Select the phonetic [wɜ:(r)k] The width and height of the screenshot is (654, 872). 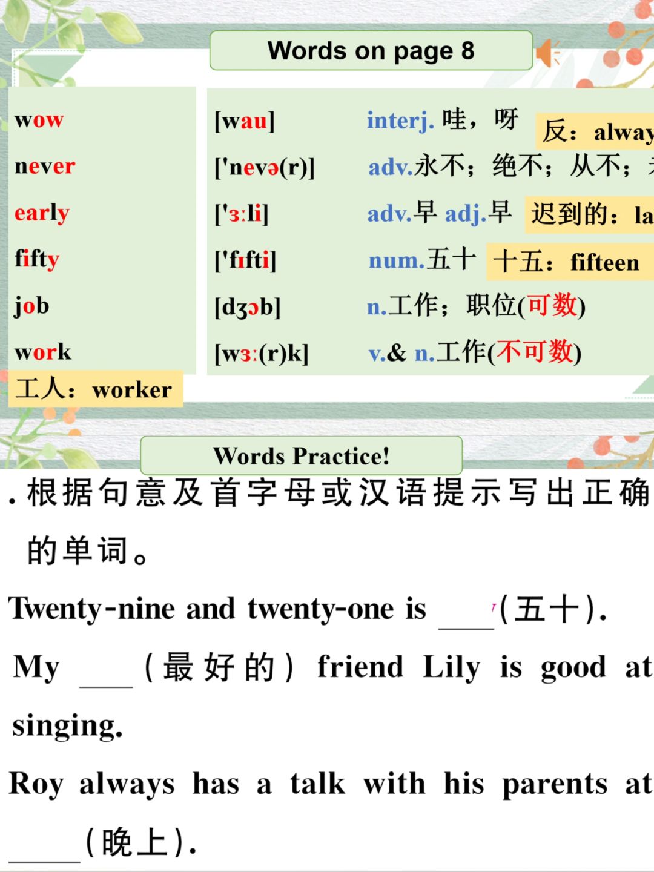pos(262,353)
